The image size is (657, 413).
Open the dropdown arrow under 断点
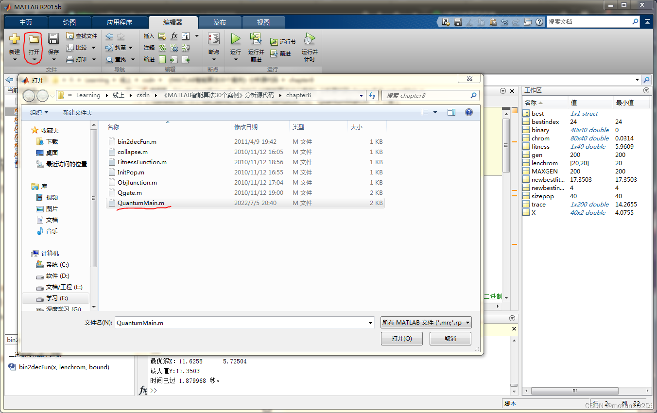click(x=214, y=60)
